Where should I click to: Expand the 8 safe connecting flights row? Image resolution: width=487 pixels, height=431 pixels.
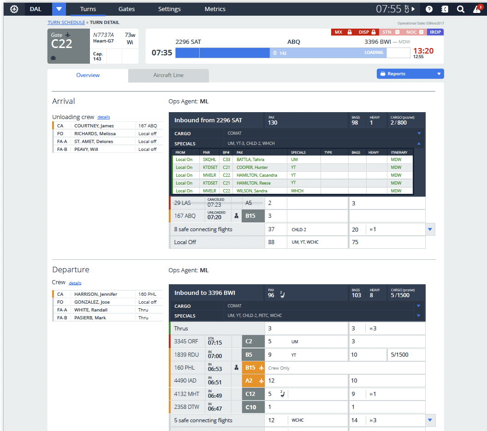tap(430, 229)
